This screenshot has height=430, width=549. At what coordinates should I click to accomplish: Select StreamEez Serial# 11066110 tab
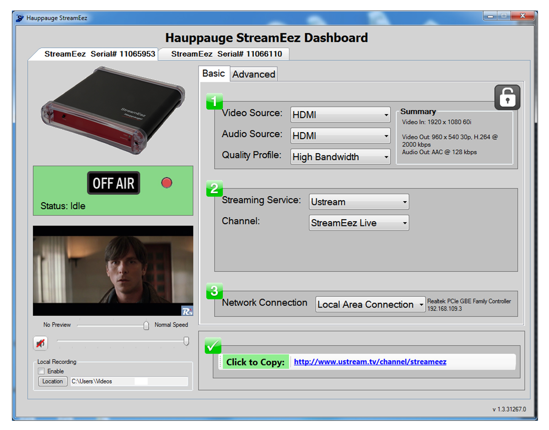click(x=226, y=54)
